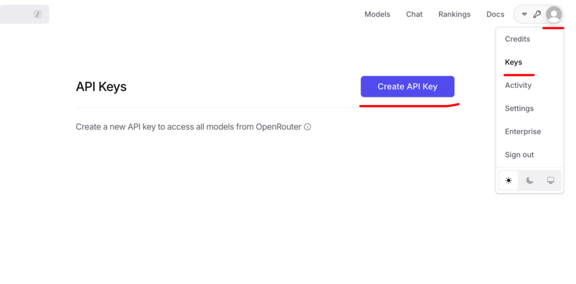Click the user avatar profile icon
Image resolution: width=576 pixels, height=284 pixels.
[553, 14]
